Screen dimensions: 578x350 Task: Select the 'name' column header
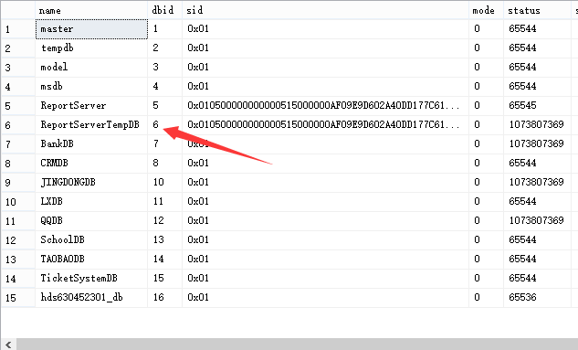pyautogui.click(x=91, y=10)
